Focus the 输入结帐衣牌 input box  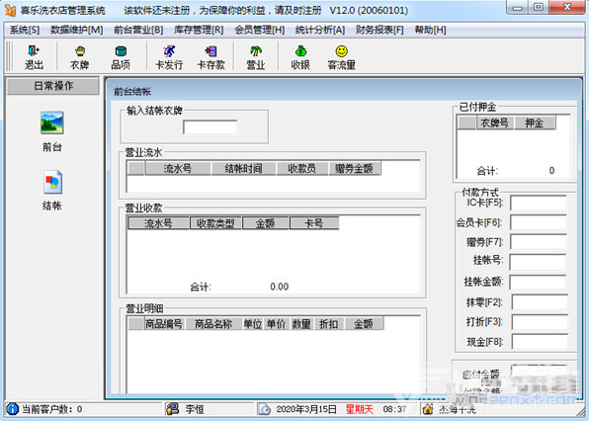tap(210, 127)
